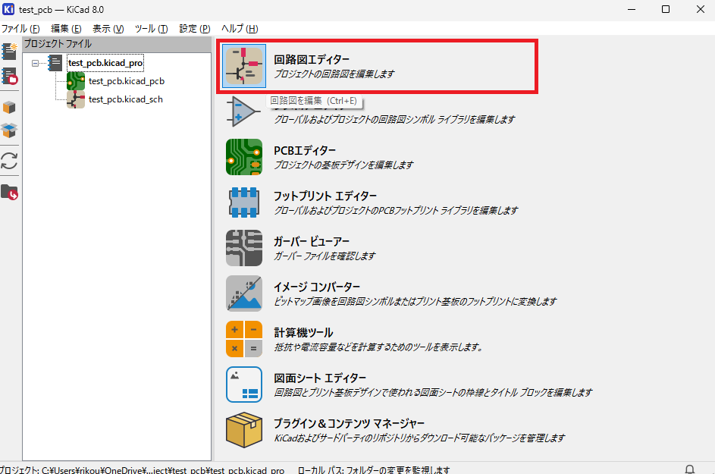Launch the Gerber viewer icon
Image resolution: width=715 pixels, height=474 pixels.
click(244, 248)
